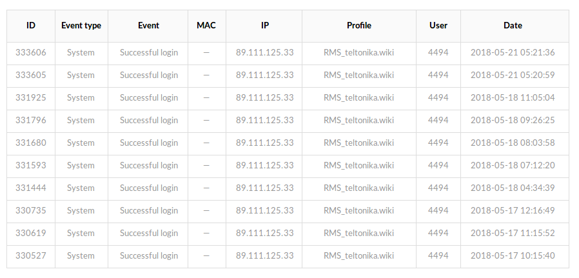The image size is (579, 278).
Task: Select event ID 333605
Action: (31, 75)
